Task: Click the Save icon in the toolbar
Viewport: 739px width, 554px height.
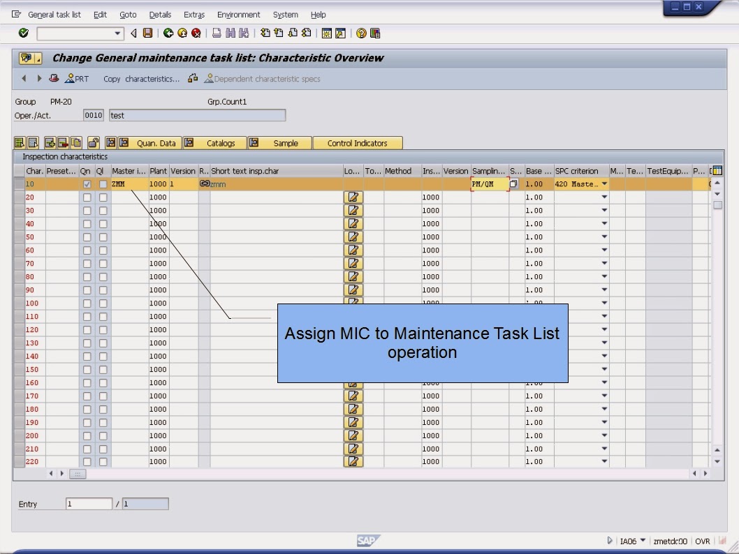Action: (147, 33)
